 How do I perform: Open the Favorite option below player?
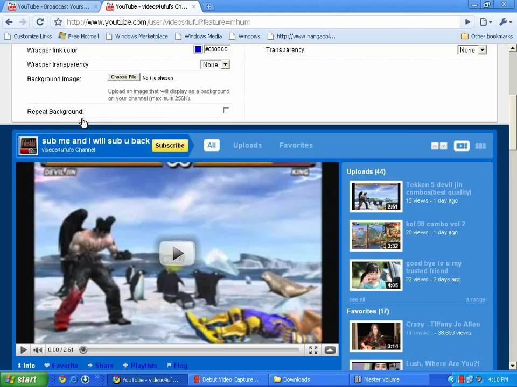click(61, 365)
